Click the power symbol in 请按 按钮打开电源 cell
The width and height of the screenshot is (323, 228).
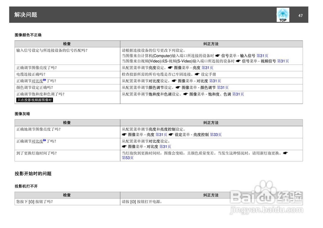(x=133, y=202)
